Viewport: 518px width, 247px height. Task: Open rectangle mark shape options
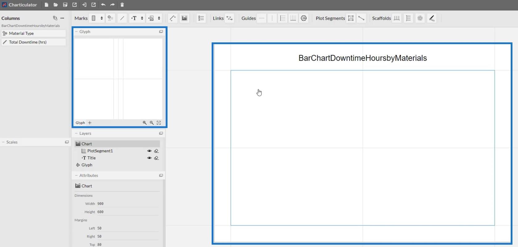[x=101, y=18]
